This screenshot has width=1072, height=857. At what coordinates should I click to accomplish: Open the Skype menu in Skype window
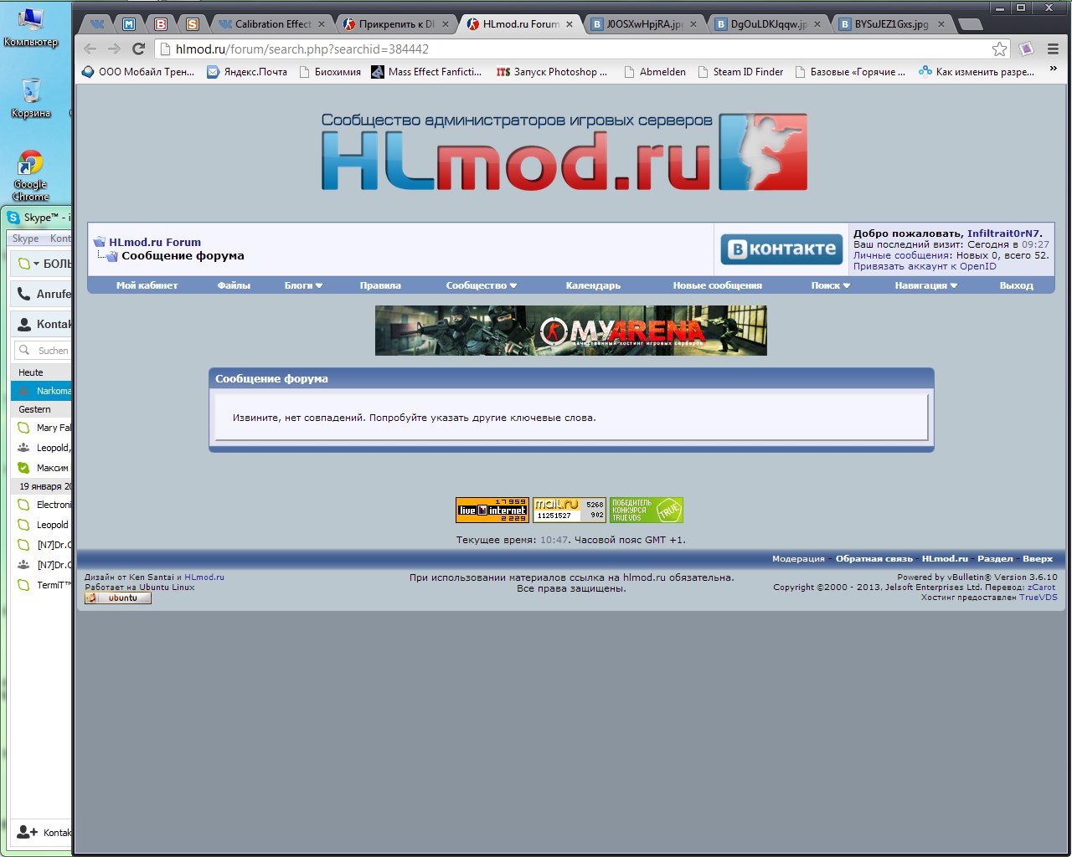tap(25, 239)
